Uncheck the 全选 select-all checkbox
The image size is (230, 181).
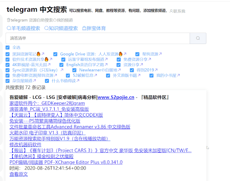8,47
